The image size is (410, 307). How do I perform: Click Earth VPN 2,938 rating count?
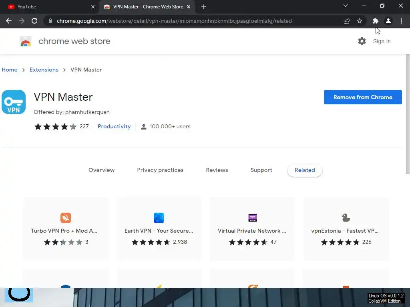[180, 242]
